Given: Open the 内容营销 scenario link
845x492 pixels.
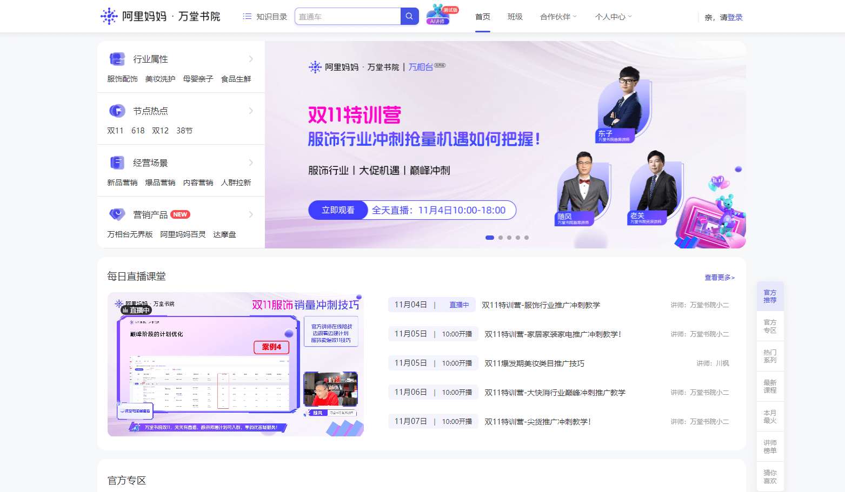Looking at the screenshot, I should click(x=198, y=183).
